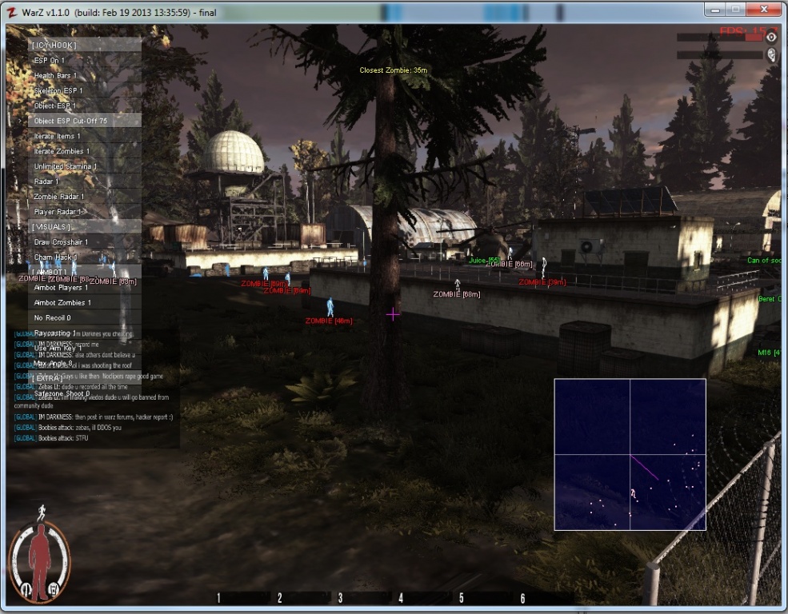Collapse the [AIMBOT] section header

pyautogui.click(x=85, y=272)
